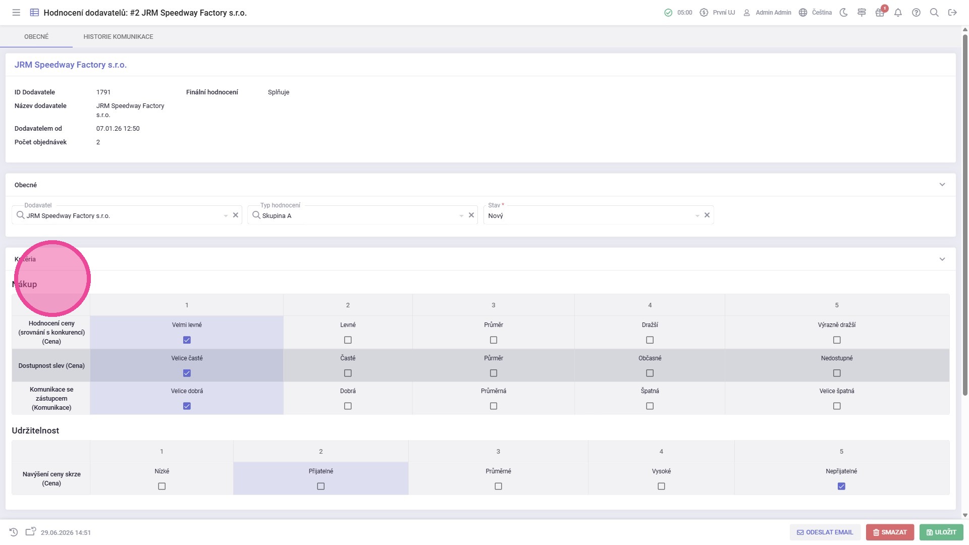Click the table icon beside the page title

click(x=34, y=13)
